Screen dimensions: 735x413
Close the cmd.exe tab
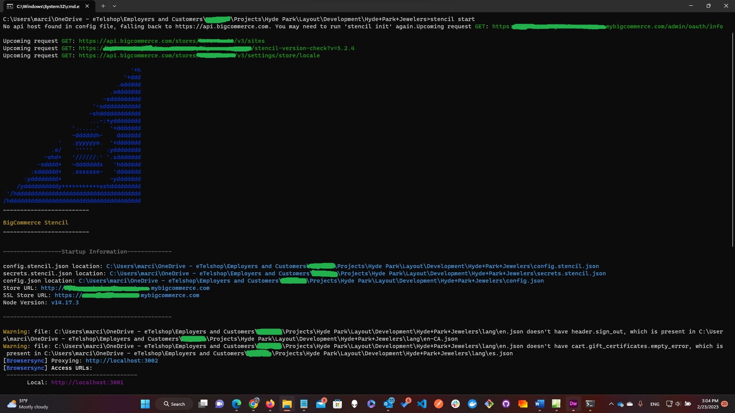tap(87, 6)
